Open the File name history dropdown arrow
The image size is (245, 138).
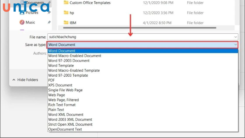pyautogui.click(x=235, y=37)
